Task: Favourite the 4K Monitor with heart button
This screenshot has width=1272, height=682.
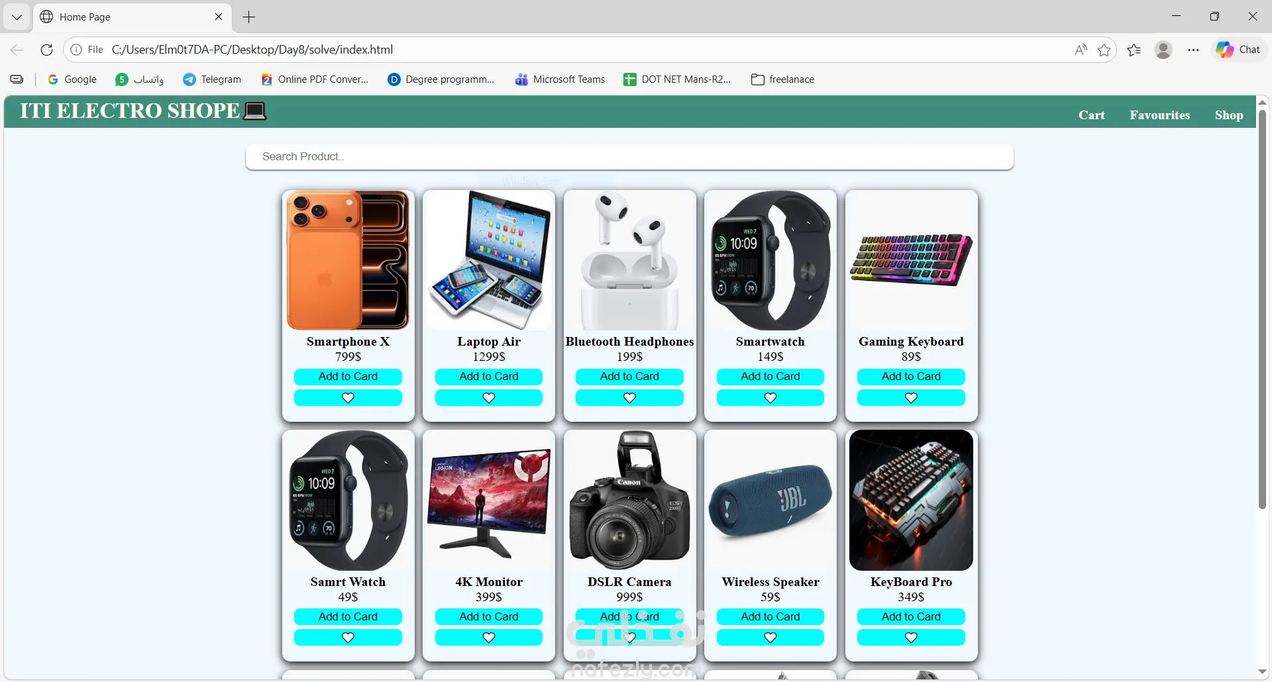Action: click(489, 638)
